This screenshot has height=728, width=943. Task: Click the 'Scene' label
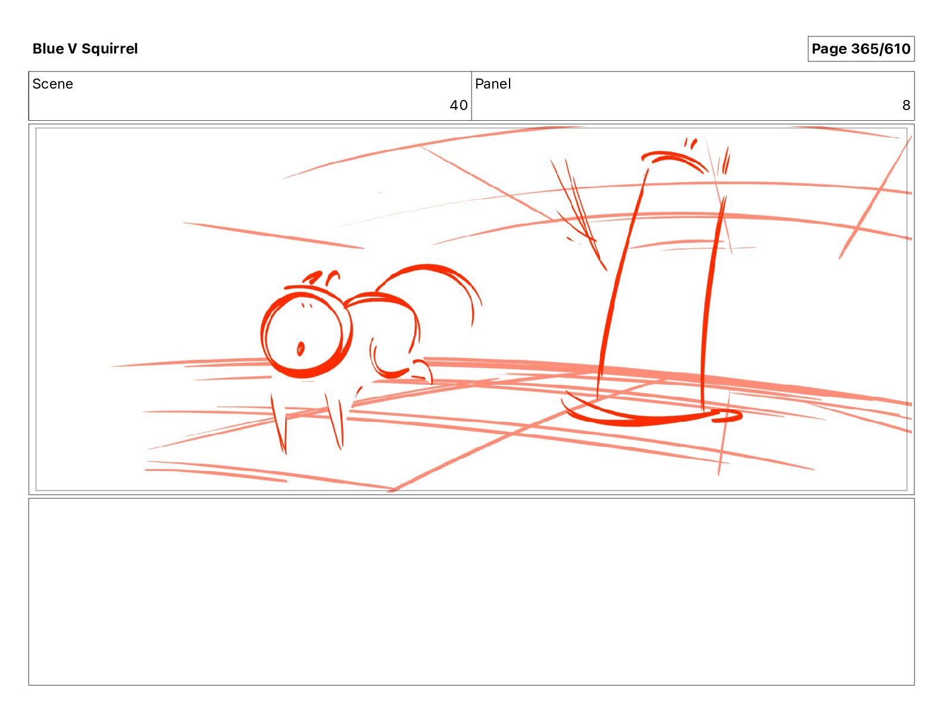(x=53, y=84)
